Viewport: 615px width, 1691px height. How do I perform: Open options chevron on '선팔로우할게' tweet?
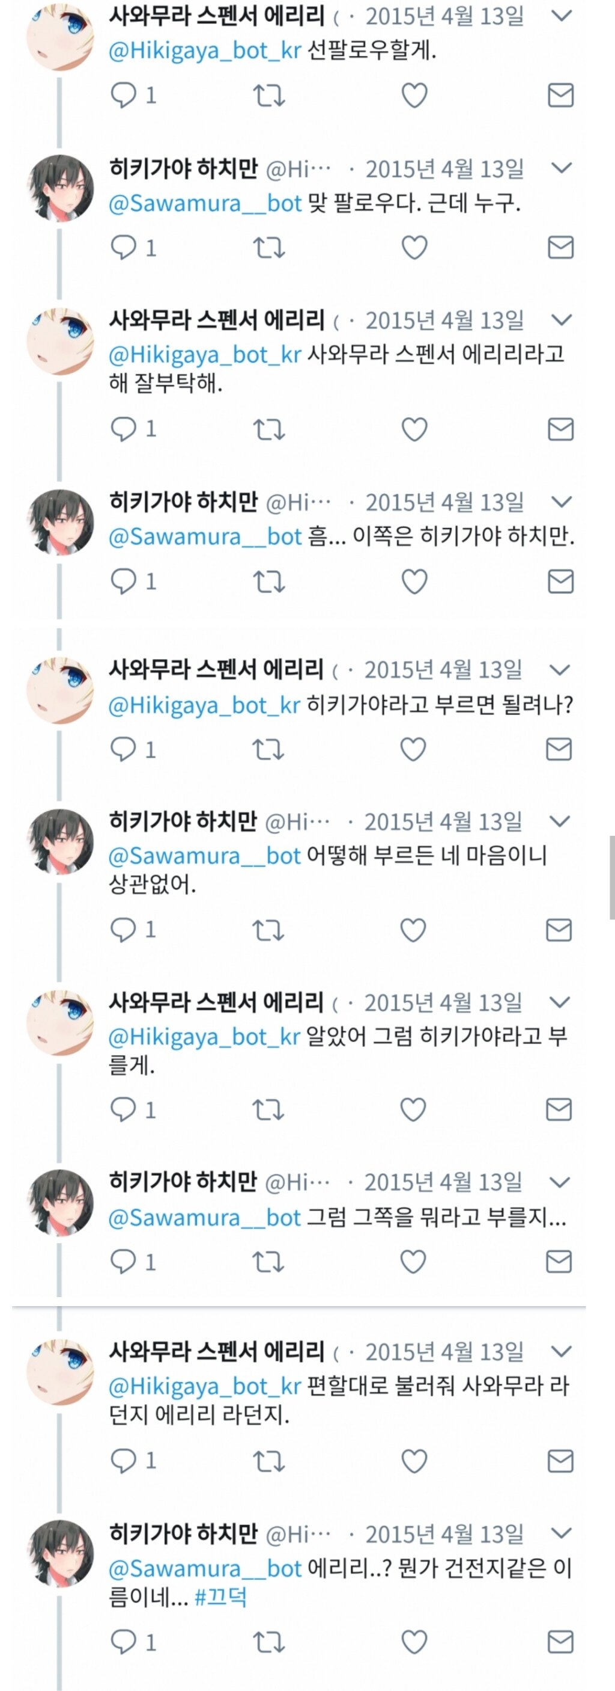(x=562, y=16)
